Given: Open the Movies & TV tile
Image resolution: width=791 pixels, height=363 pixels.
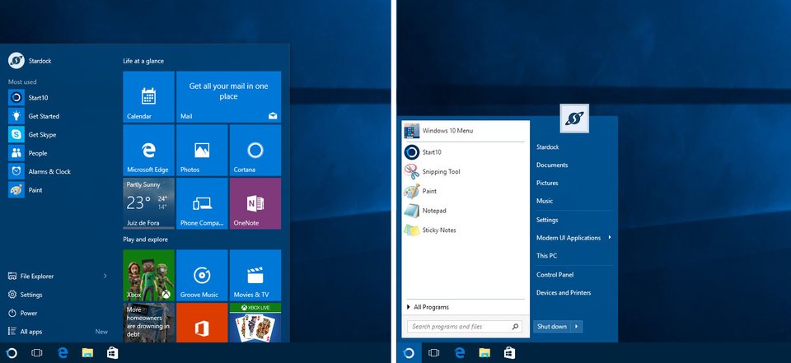Looking at the screenshot, I should click(255, 275).
